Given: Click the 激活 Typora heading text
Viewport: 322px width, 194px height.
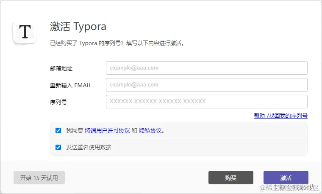Looking at the screenshot, I should pyautogui.click(x=78, y=27).
